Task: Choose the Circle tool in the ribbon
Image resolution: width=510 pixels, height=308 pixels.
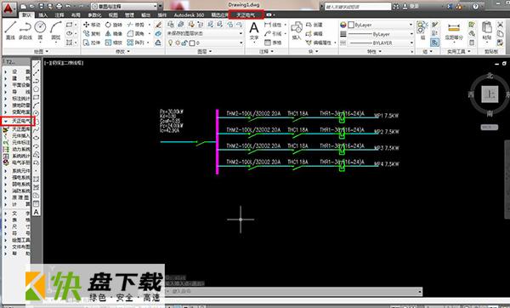Action: 40,31
